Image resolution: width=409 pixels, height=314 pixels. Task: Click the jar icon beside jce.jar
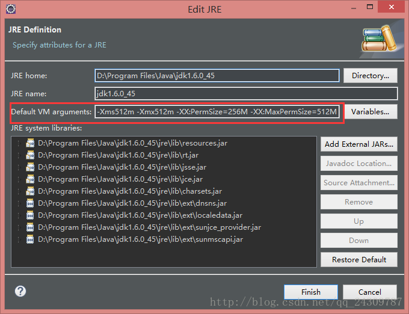(x=30, y=179)
